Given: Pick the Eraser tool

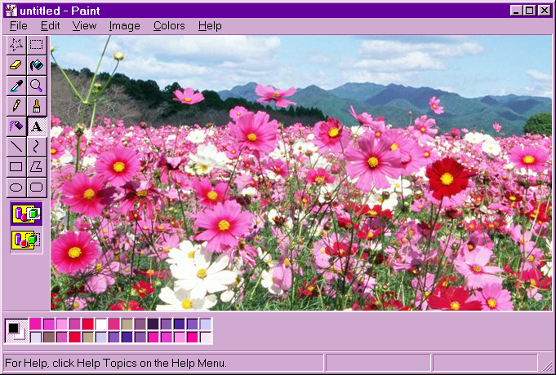Looking at the screenshot, I should [x=16, y=65].
